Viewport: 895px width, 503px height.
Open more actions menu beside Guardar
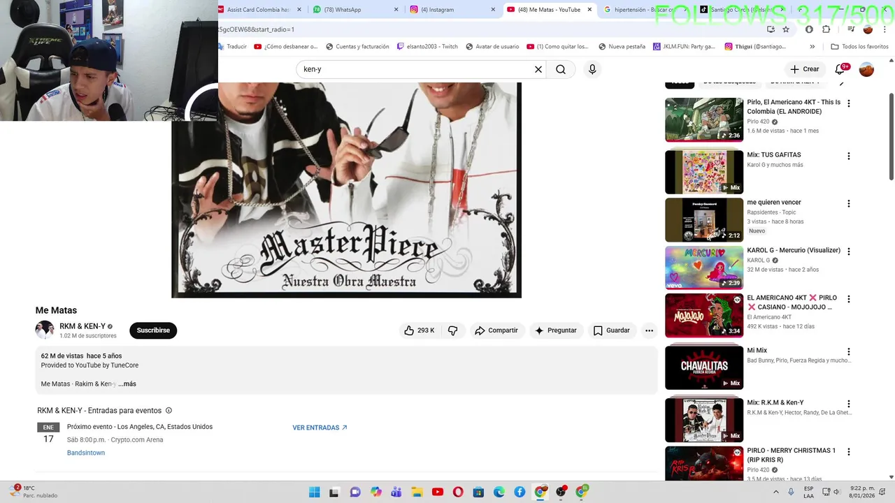click(649, 330)
